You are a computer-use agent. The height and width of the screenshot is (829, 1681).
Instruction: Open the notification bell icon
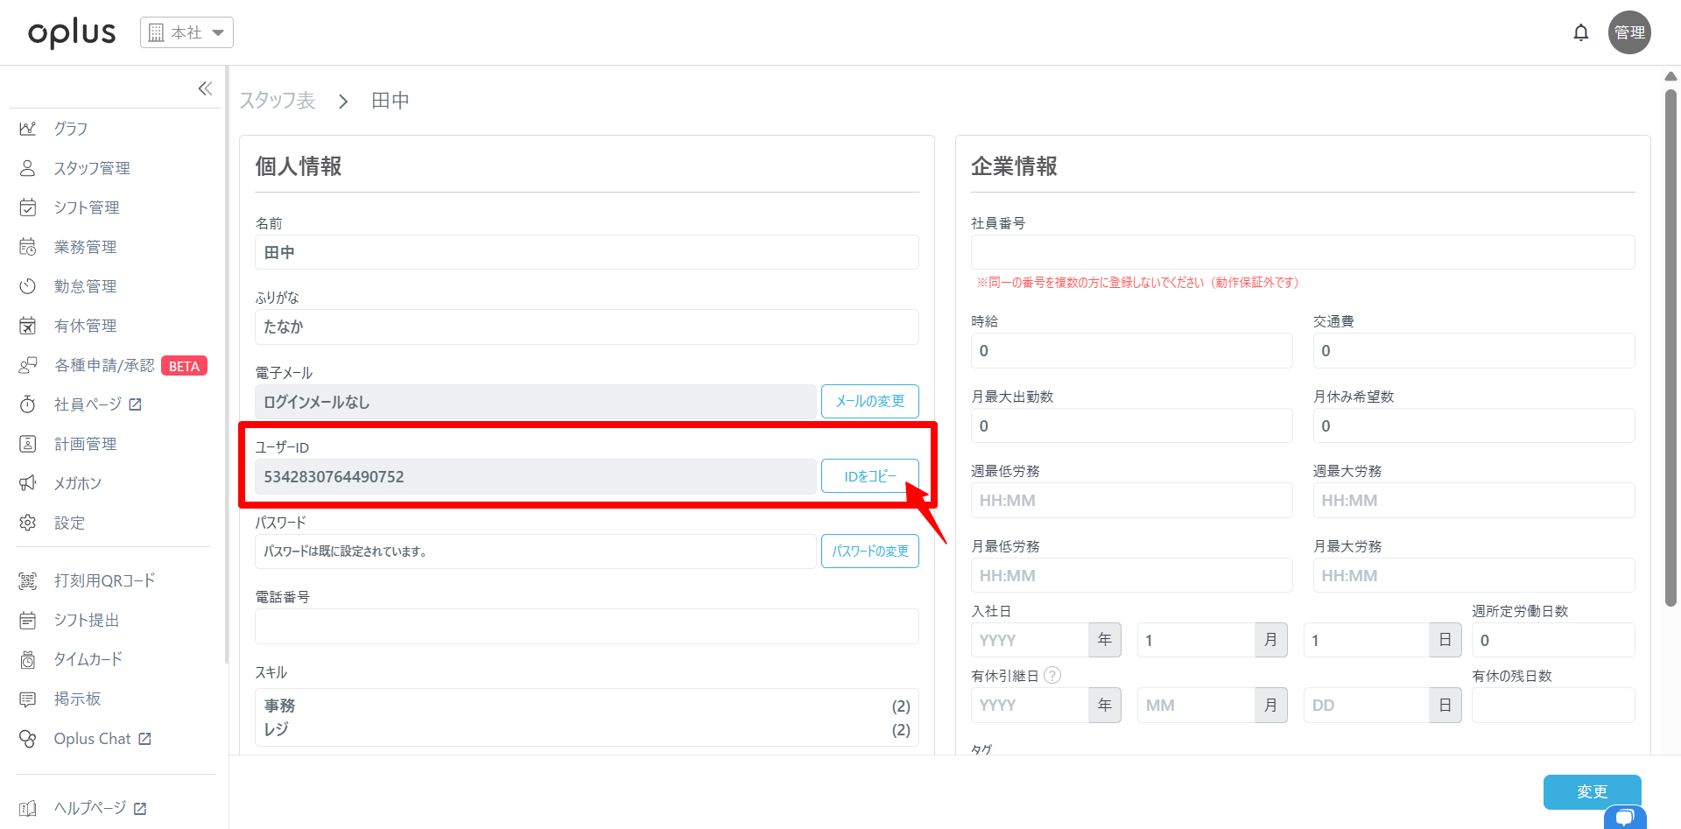pos(1580,33)
